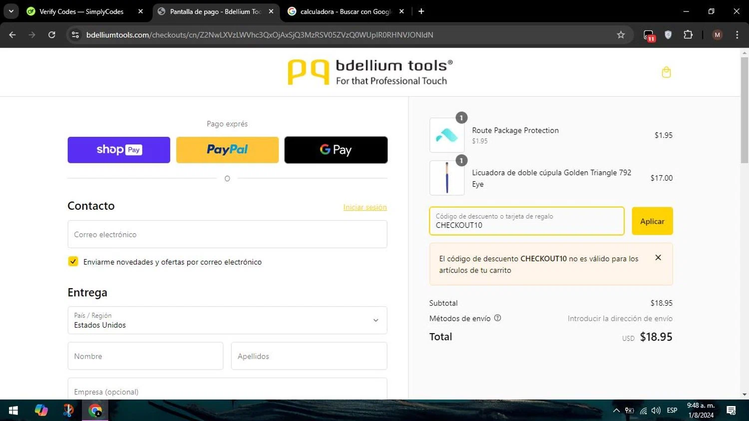
Task: Open the tab search dropdown arrow
Action: tap(11, 11)
